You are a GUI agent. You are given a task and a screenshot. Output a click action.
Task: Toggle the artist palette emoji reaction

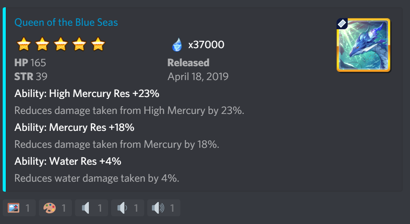55,208
